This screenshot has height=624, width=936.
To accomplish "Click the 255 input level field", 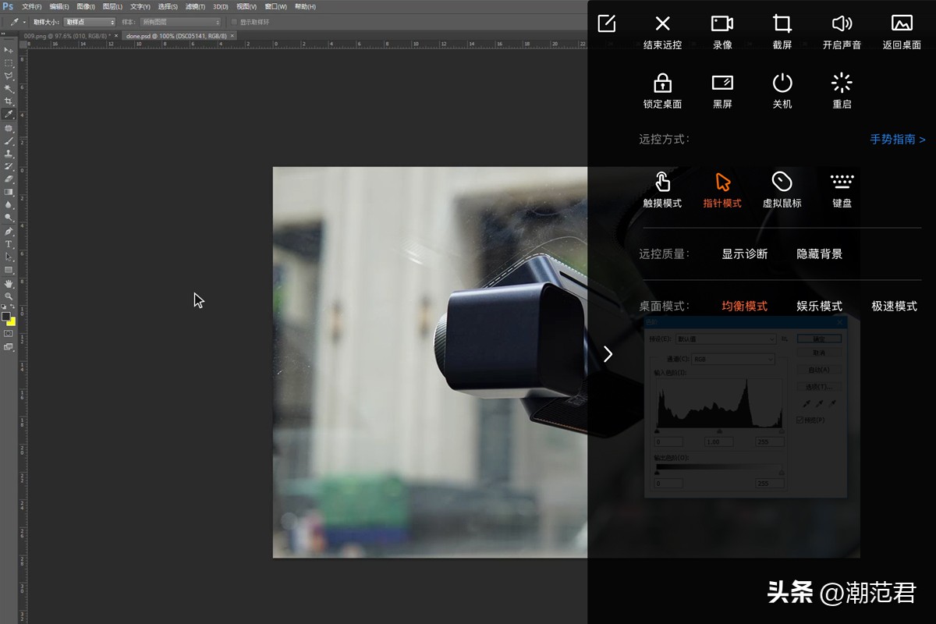I will 769,441.
